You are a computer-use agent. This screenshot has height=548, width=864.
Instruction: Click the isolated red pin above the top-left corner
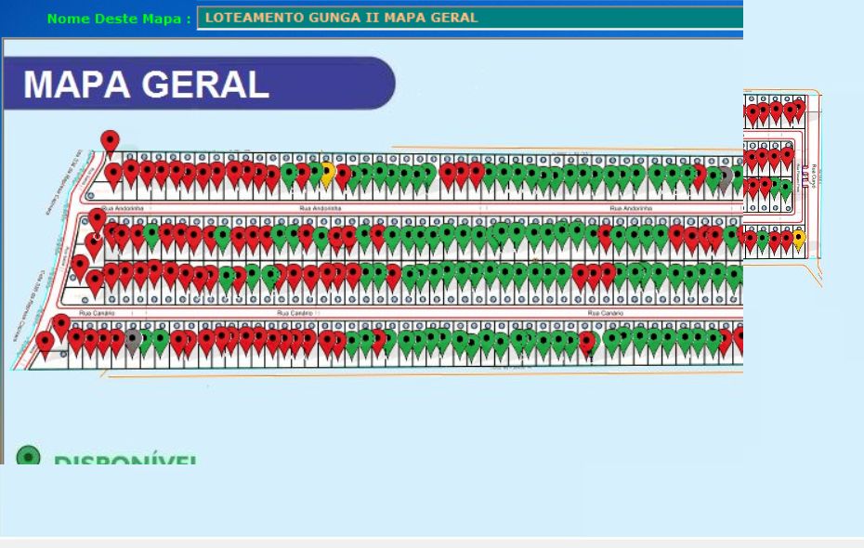point(110,141)
